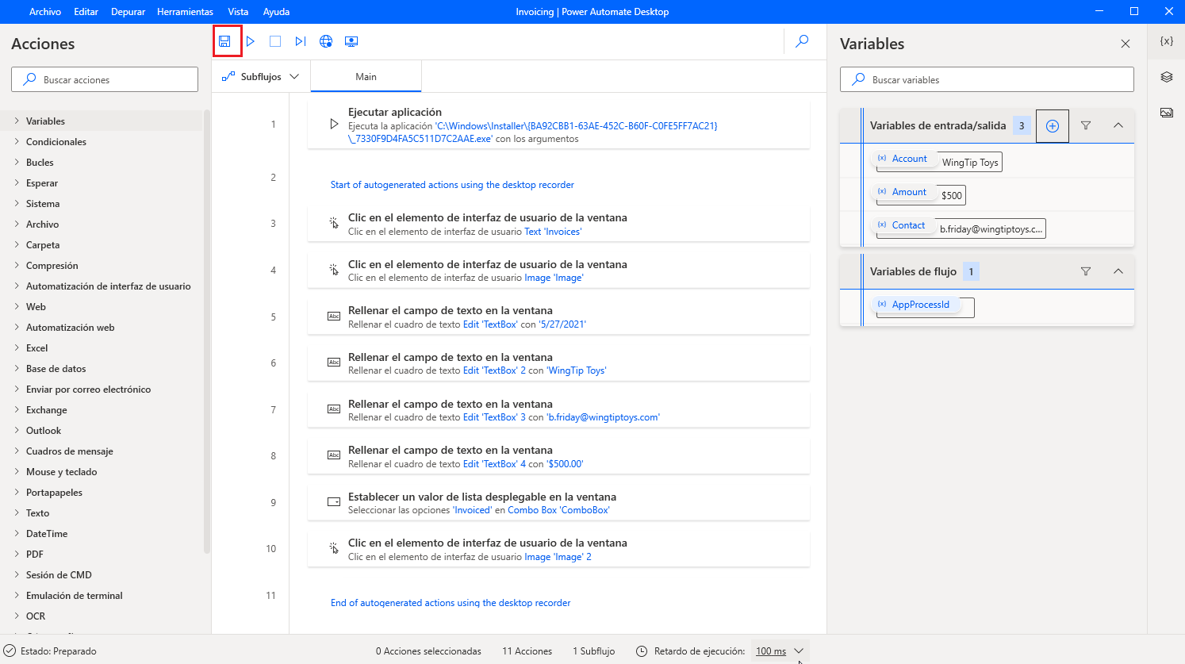Save the flow with the disk icon

tap(224, 41)
